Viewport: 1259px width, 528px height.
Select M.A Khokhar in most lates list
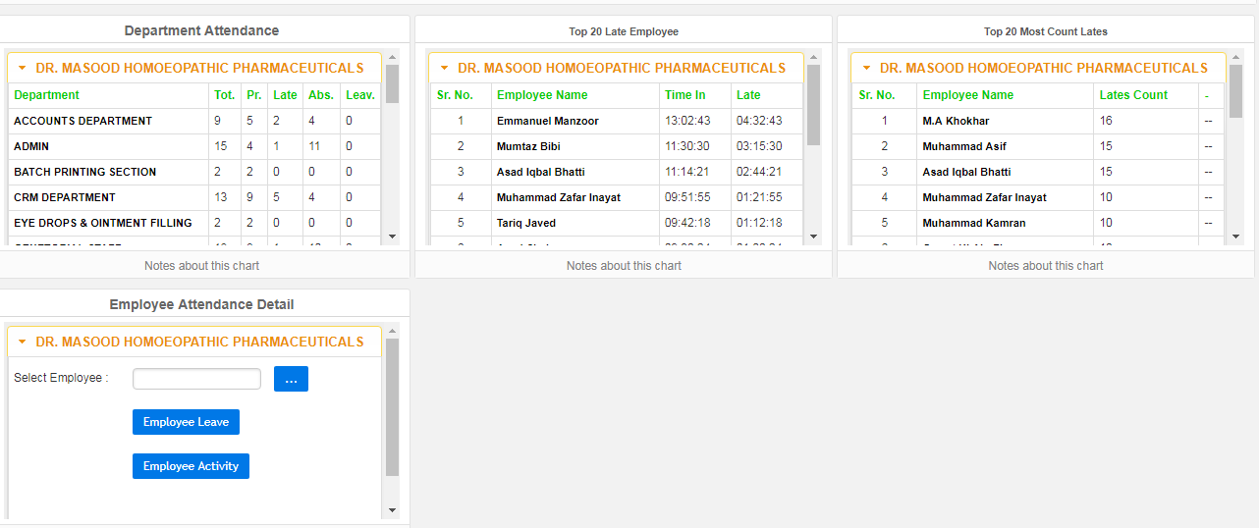pyautogui.click(x=956, y=121)
